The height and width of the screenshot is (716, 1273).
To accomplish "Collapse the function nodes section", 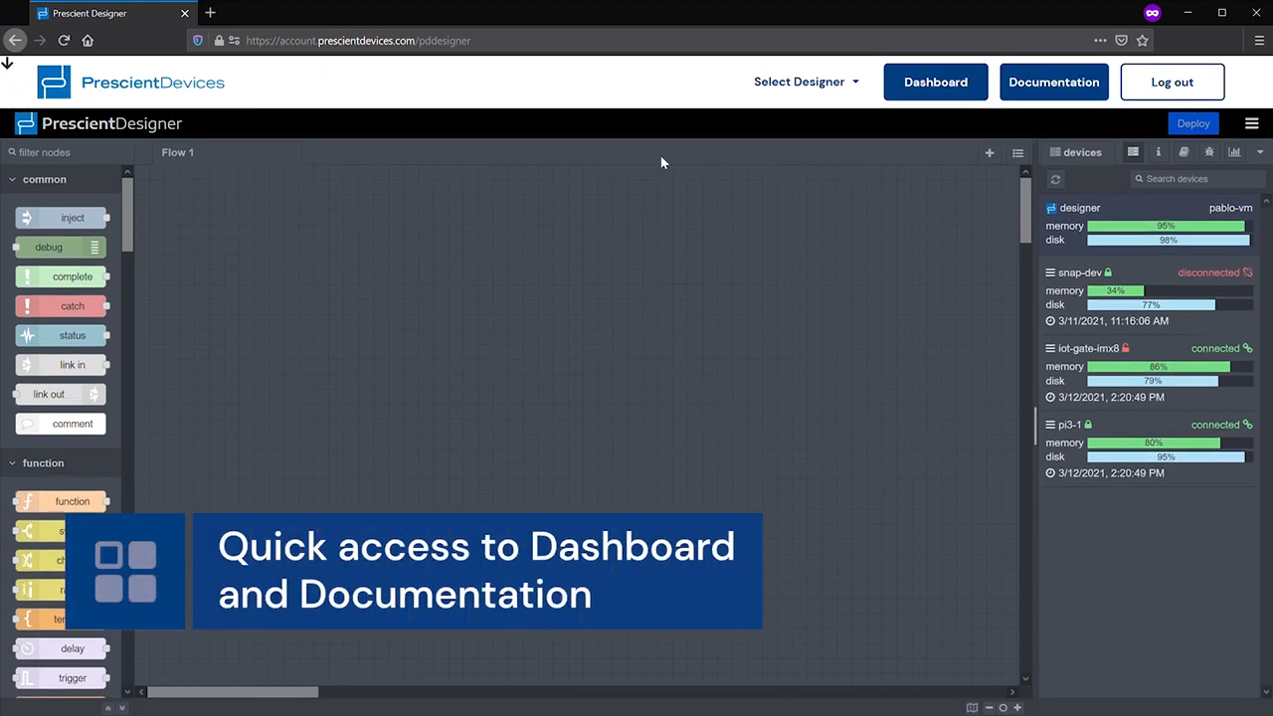I will tap(13, 462).
